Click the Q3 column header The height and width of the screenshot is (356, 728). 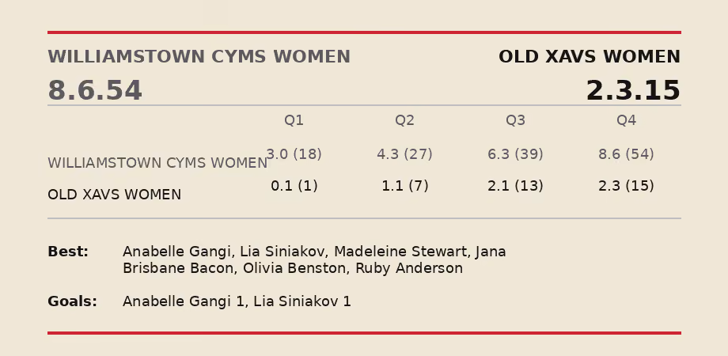(x=515, y=121)
